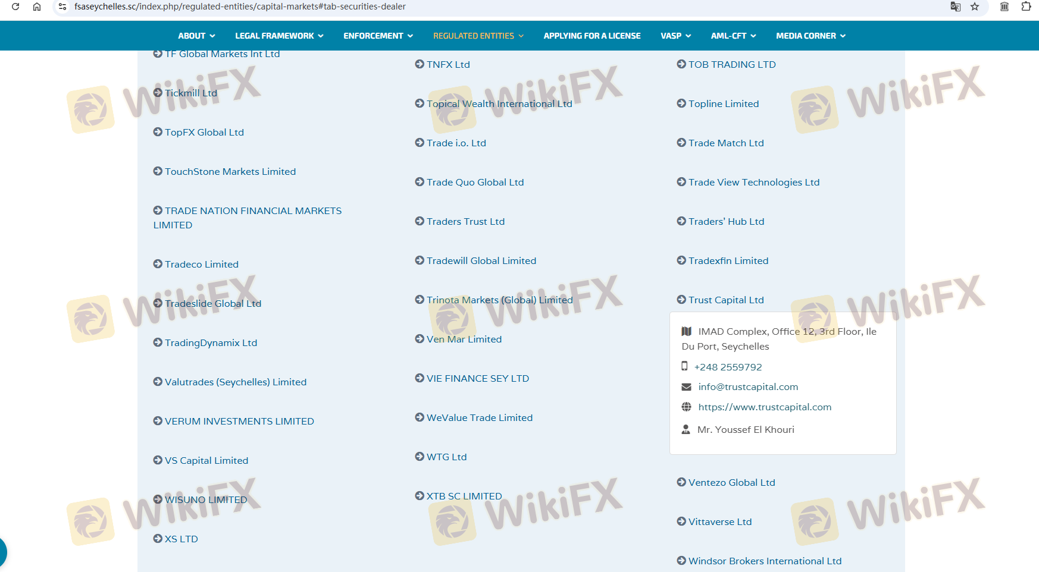This screenshot has height=572, width=1039.
Task: Open the browser extensions puzzle icon
Action: tap(1026, 7)
